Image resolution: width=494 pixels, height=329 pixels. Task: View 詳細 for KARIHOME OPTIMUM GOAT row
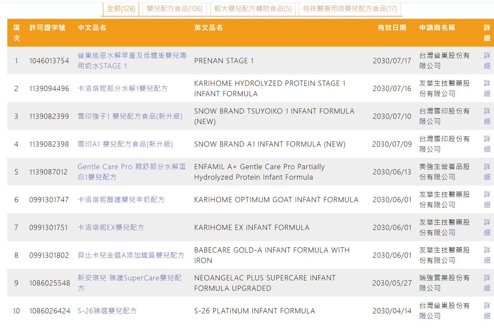pos(487,199)
